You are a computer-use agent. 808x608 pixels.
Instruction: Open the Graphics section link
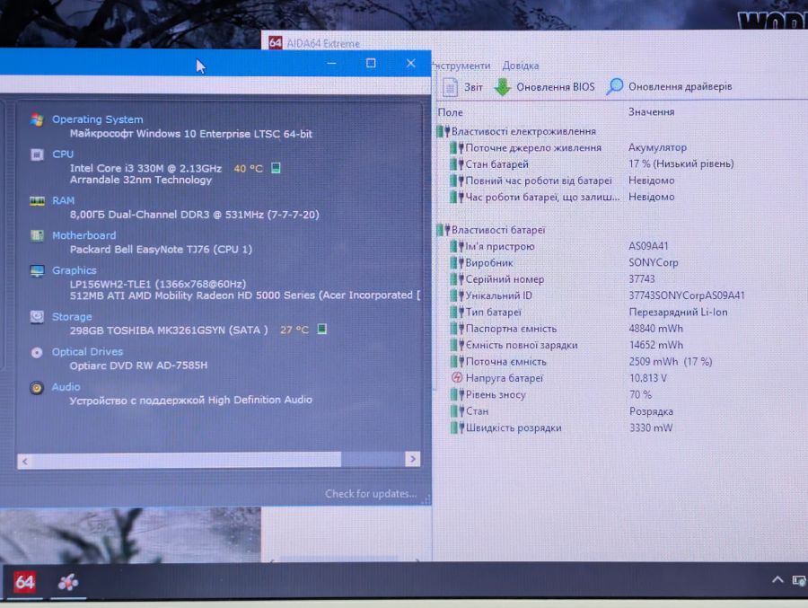pos(75,269)
